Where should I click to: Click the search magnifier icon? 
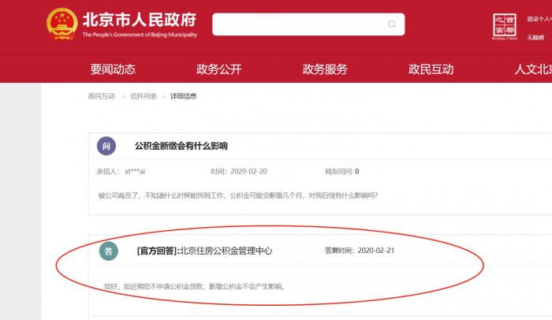coord(391,24)
